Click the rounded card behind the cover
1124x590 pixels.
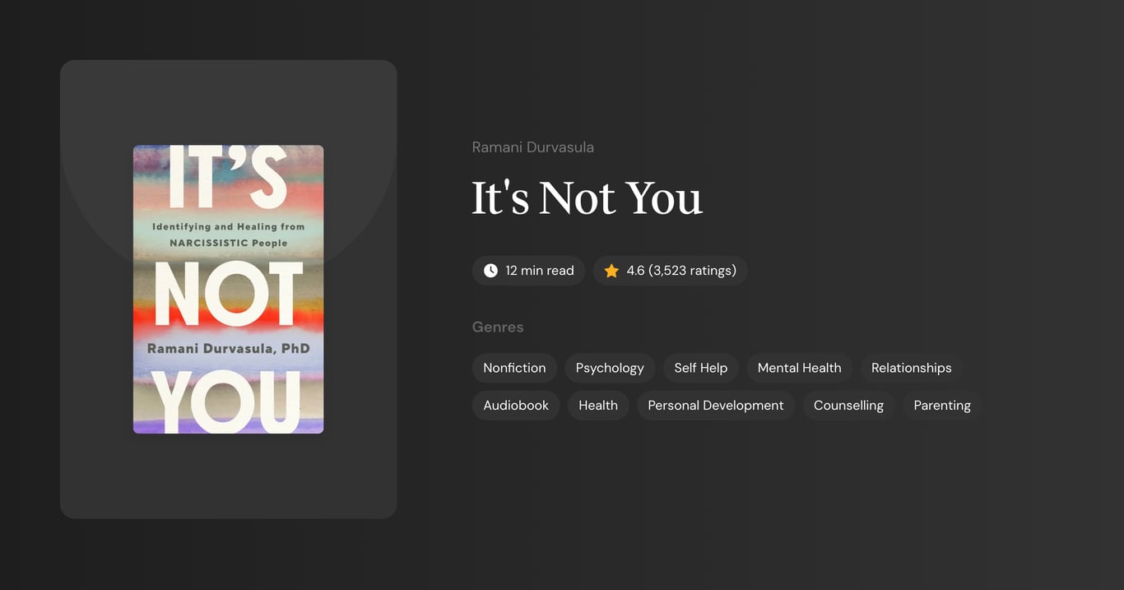[228, 477]
